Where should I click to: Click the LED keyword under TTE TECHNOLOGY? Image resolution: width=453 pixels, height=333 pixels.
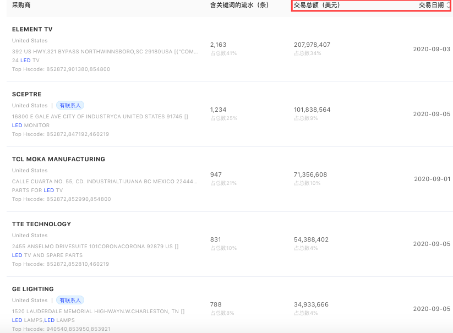[x=17, y=255]
